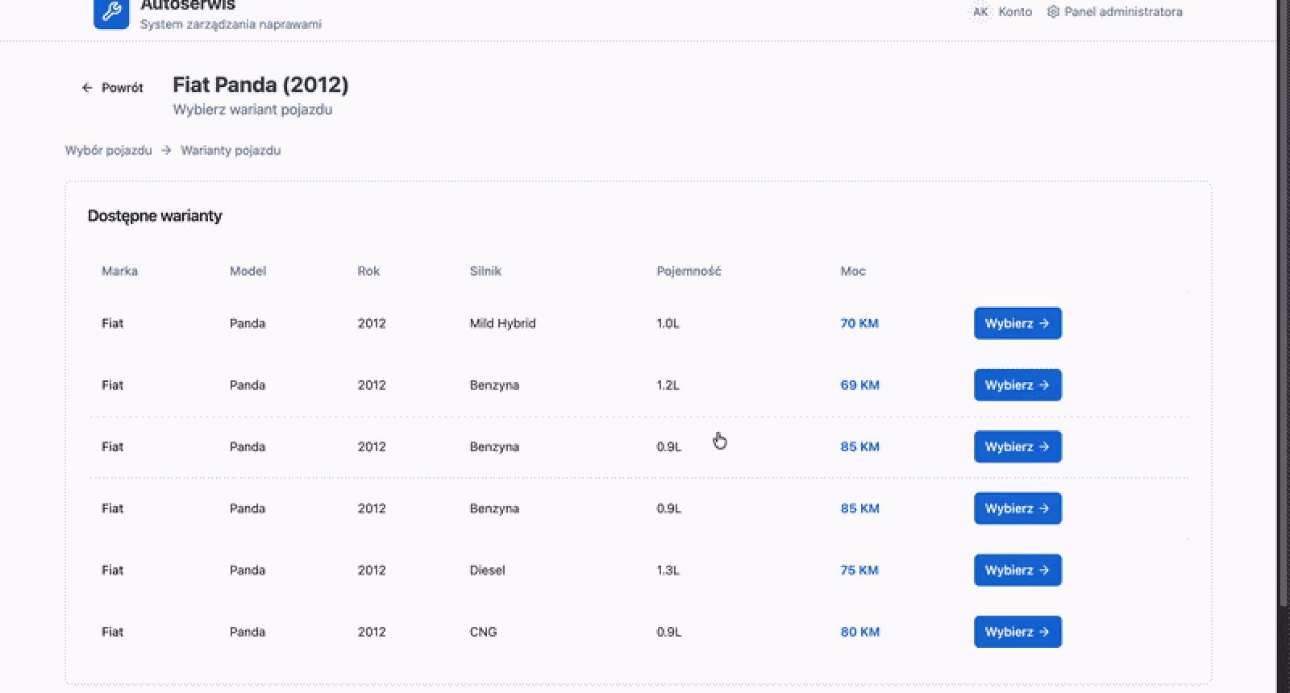
Task: Open the Wybór pojazdu breadcrumb
Action: (x=108, y=150)
